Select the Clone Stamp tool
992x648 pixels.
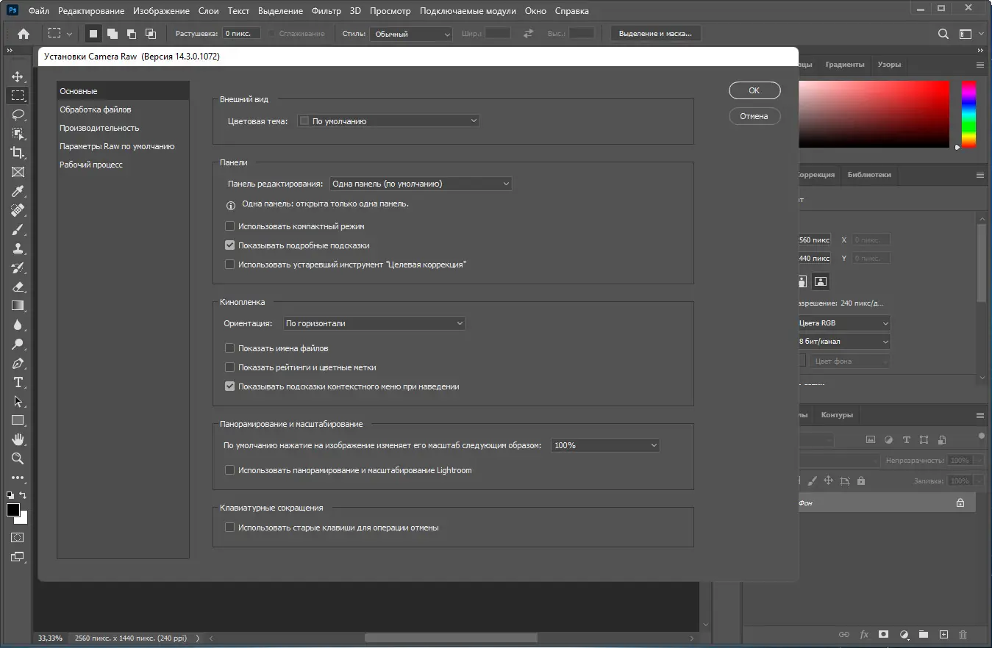tap(18, 248)
